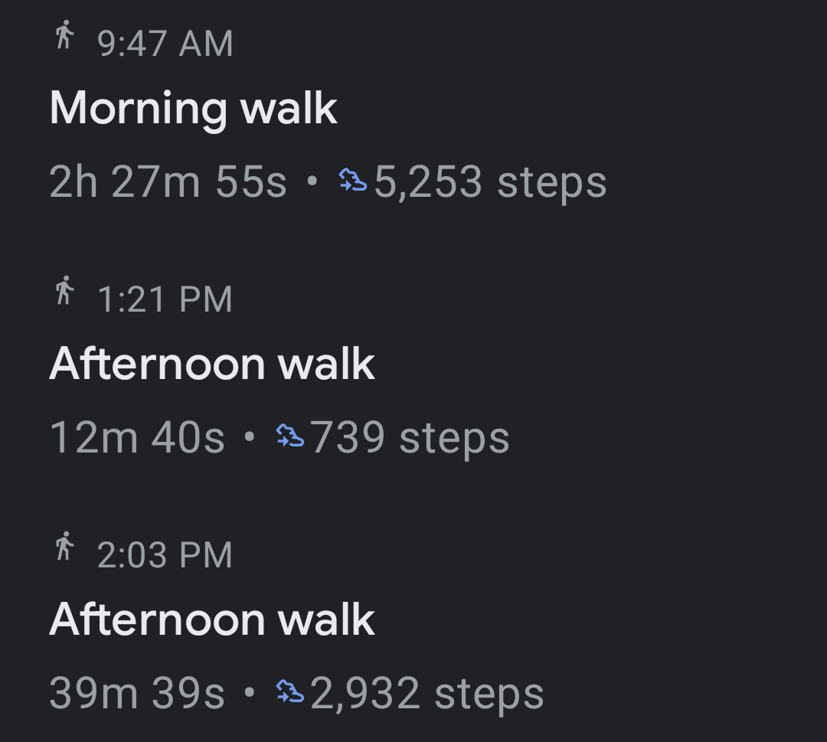
Task: Click the dot separator after 2h 27m 55s
Action: pyautogui.click(x=312, y=182)
